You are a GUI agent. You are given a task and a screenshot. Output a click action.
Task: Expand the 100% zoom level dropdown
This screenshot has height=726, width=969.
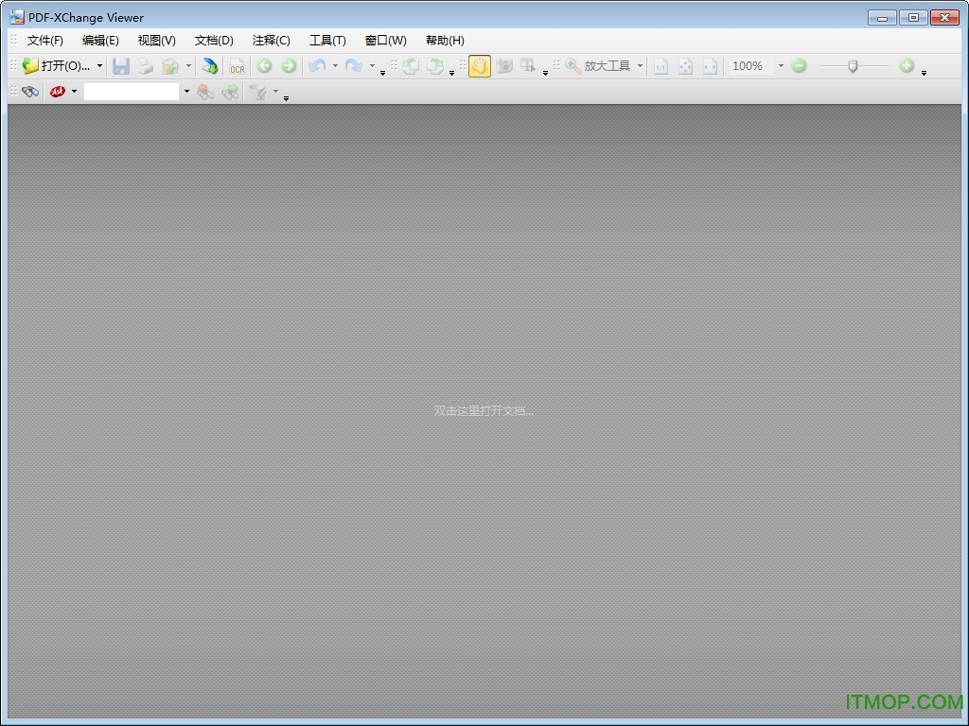coord(781,66)
